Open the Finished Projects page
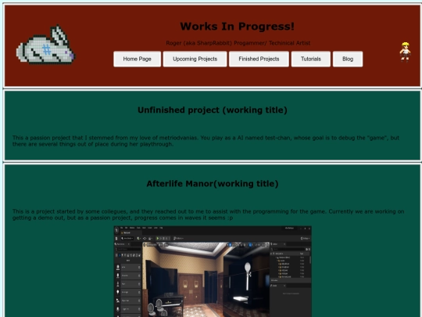 (x=259, y=59)
